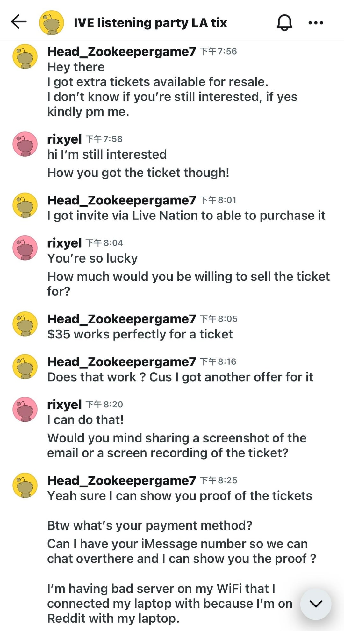Select "I got invite via Live Nation" message
This screenshot has height=631, width=344.
186,216
